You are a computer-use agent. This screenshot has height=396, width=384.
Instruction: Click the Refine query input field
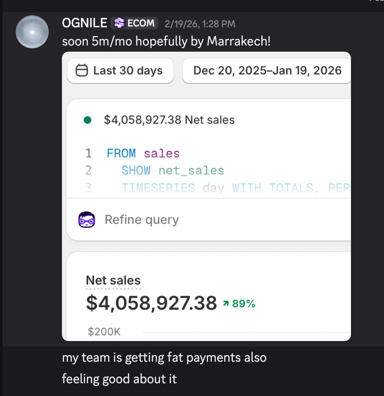[209, 219]
